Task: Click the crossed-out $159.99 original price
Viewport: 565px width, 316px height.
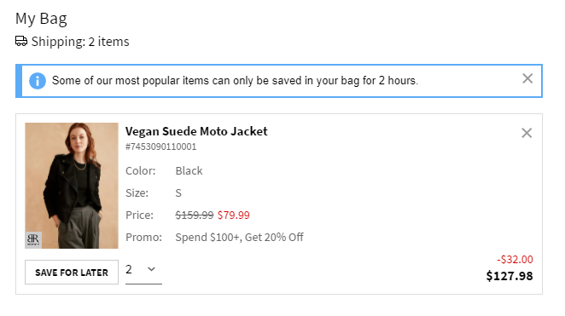Action: point(195,215)
